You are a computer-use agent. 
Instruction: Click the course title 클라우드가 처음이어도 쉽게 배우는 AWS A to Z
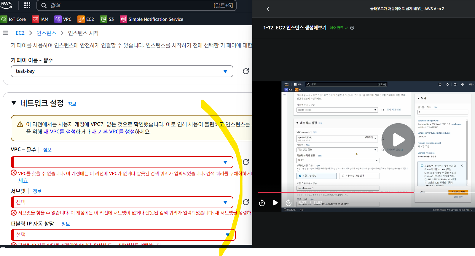tap(407, 9)
